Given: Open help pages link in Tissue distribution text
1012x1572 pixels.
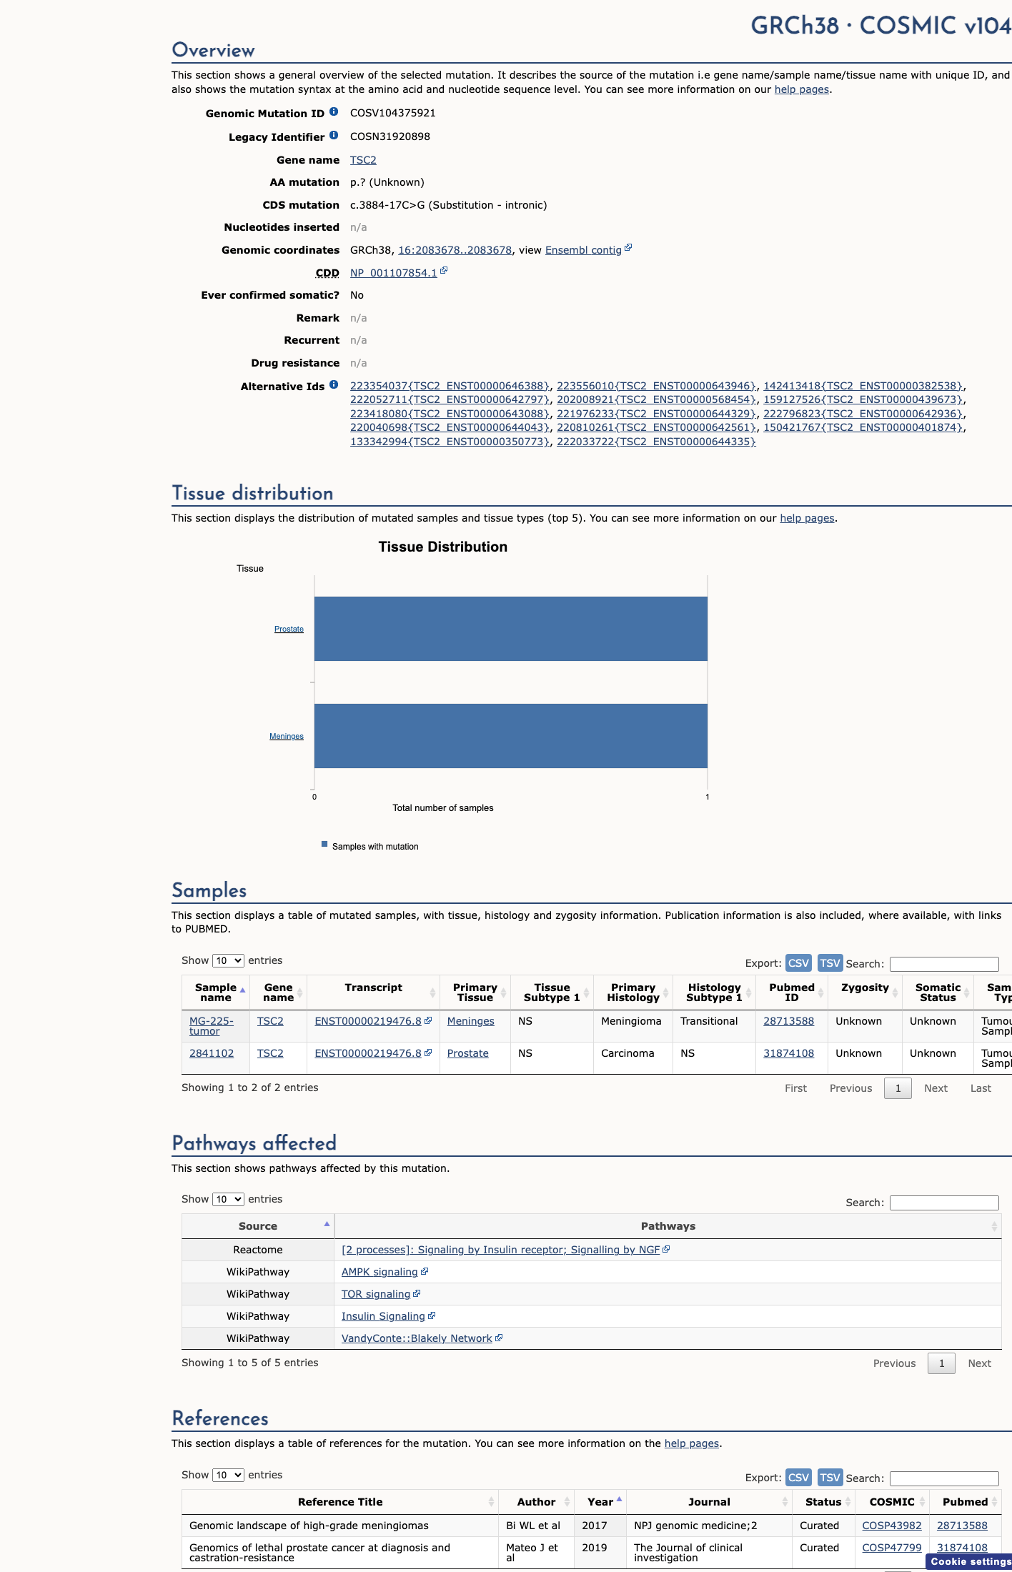Looking at the screenshot, I should coord(807,518).
